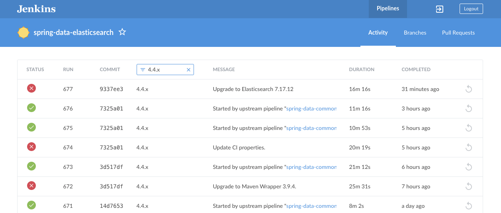Click commit hash 3d517df in run 673
Image resolution: width=501 pixels, height=213 pixels.
(112, 167)
